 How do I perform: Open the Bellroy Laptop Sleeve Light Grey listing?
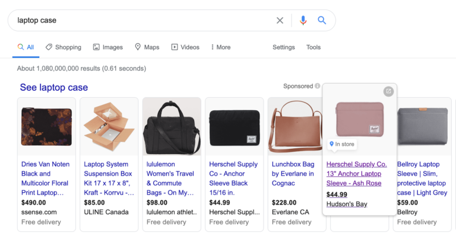click(x=422, y=179)
